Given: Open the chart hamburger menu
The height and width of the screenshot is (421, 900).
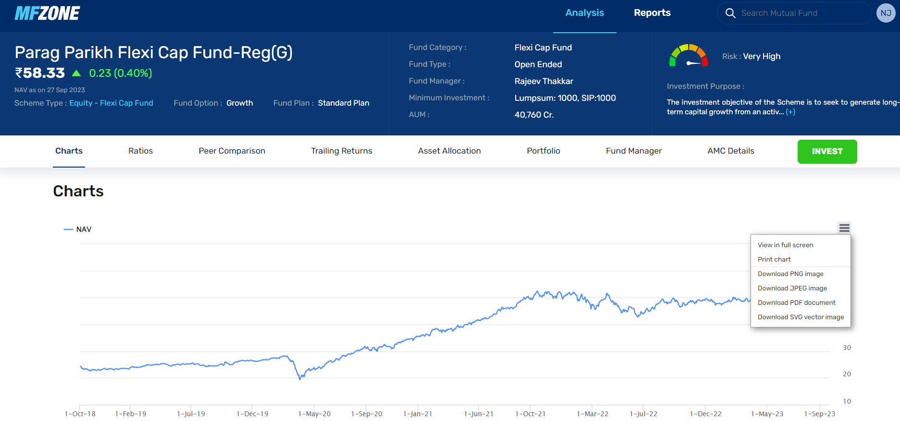Looking at the screenshot, I should pos(844,228).
